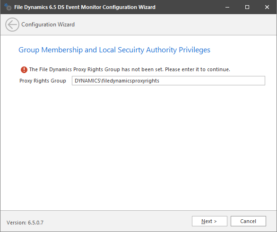Proceed with the Next > button
Image resolution: width=277 pixels, height=232 pixels.
[x=209, y=221]
